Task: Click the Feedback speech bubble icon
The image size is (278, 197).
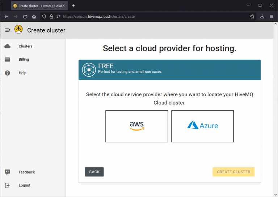Action: click(x=7, y=172)
